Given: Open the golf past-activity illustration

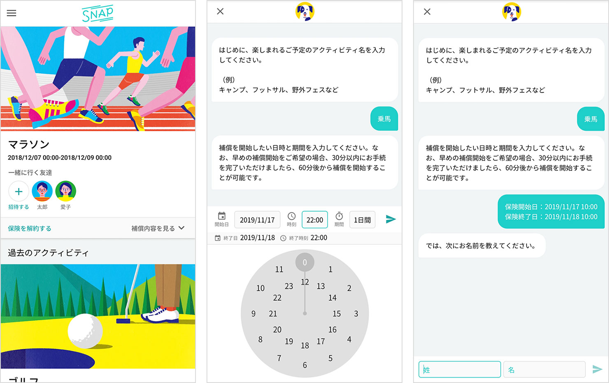Looking at the screenshot, I should [98, 316].
